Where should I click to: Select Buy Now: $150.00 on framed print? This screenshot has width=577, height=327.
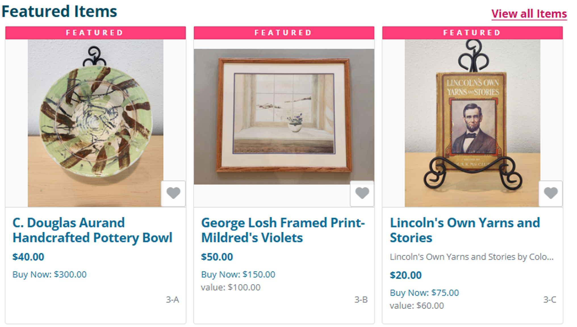[238, 274]
